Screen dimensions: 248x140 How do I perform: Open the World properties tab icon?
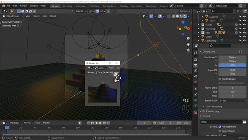coord(196,82)
